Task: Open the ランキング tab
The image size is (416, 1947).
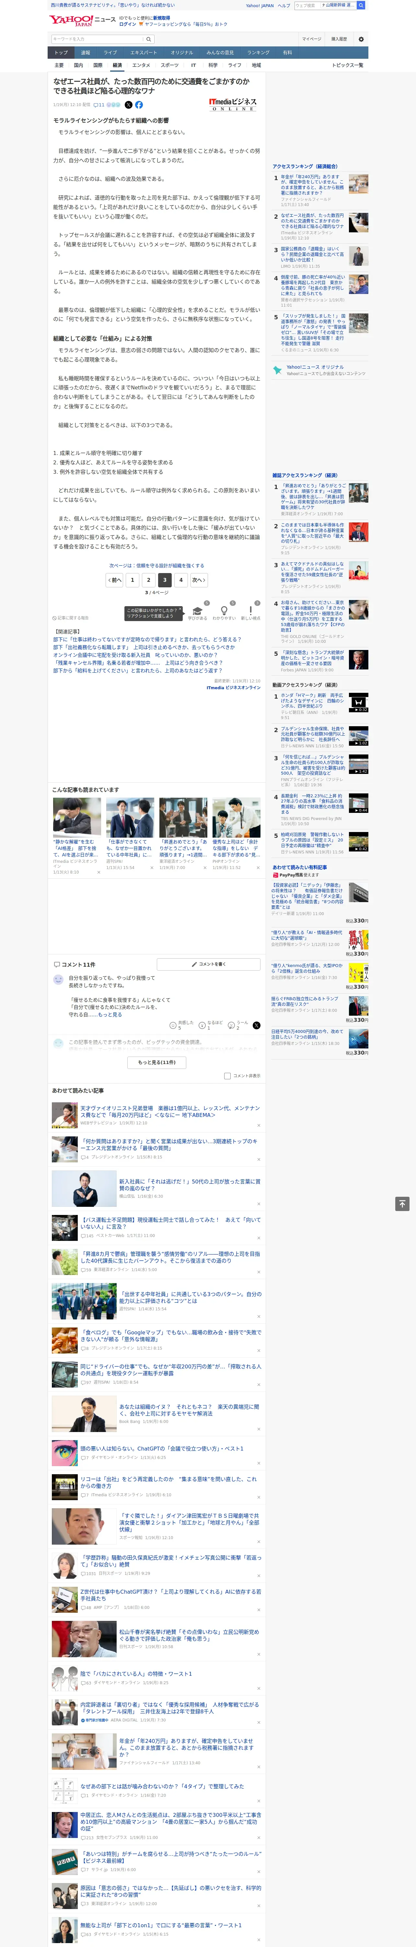Action: [x=258, y=53]
